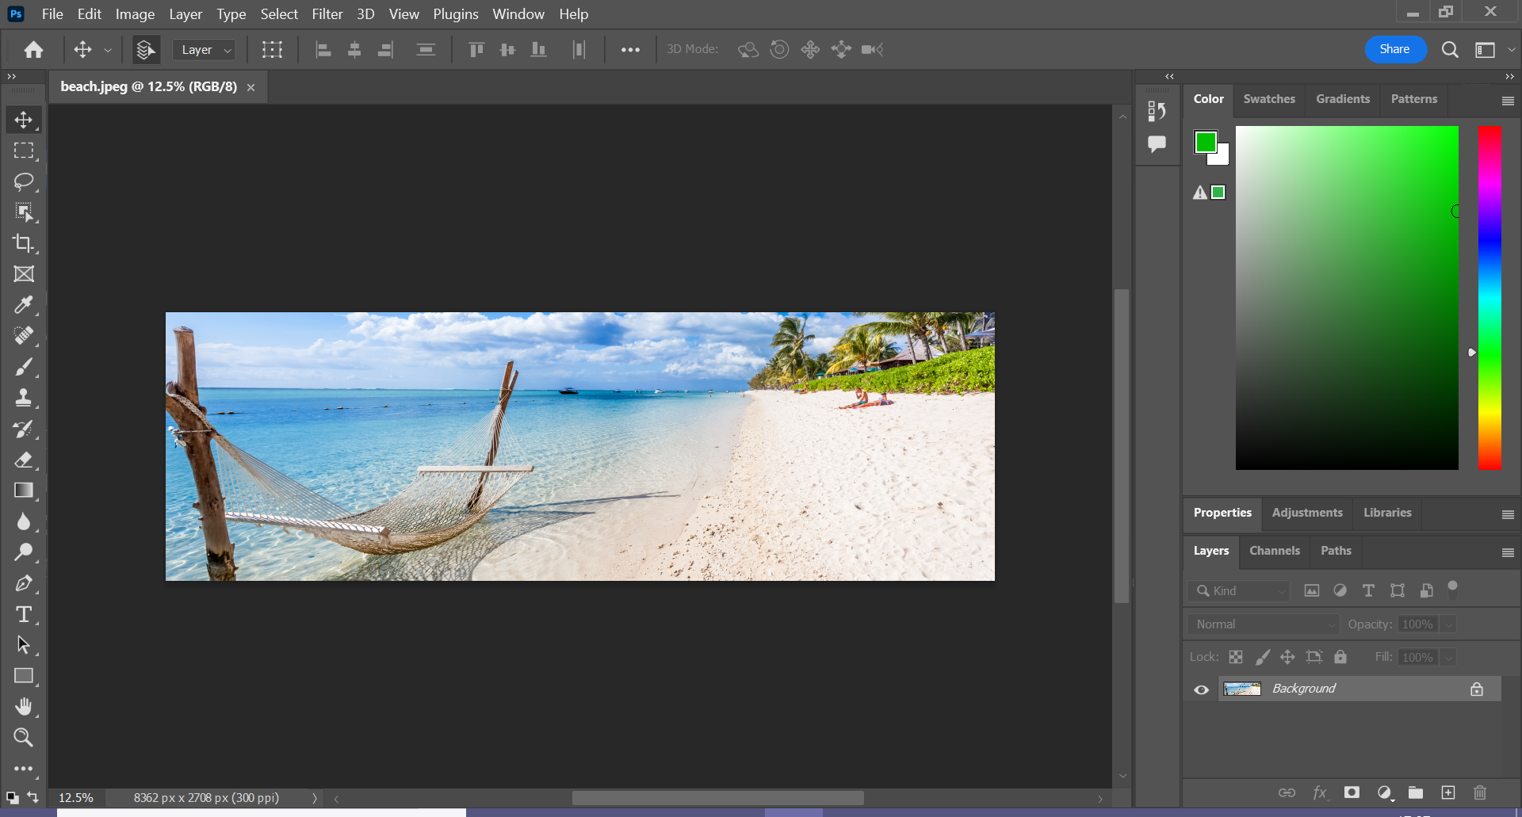Create new fill or adjustment layer
The width and height of the screenshot is (1522, 817).
(1384, 792)
